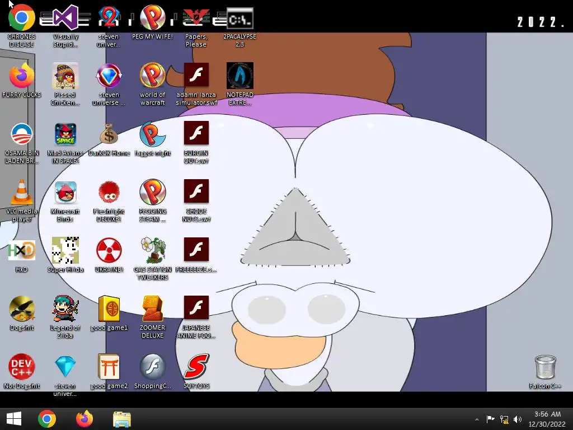Launch the Super Hilda pixel icon
The width and height of the screenshot is (573, 430).
65,250
